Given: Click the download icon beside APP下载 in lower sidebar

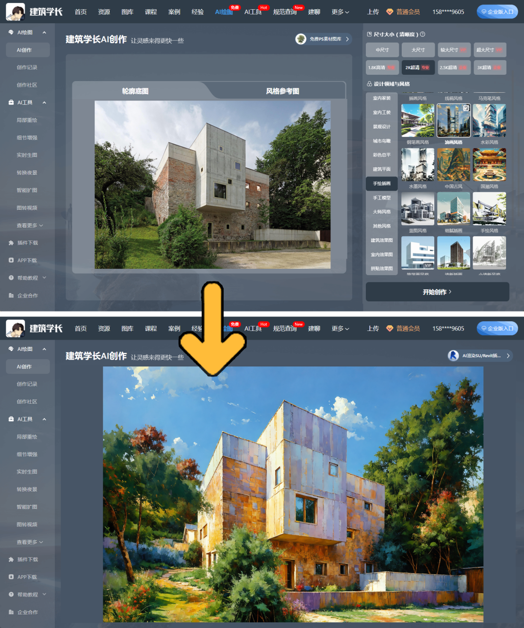Looking at the screenshot, I should 11,577.
